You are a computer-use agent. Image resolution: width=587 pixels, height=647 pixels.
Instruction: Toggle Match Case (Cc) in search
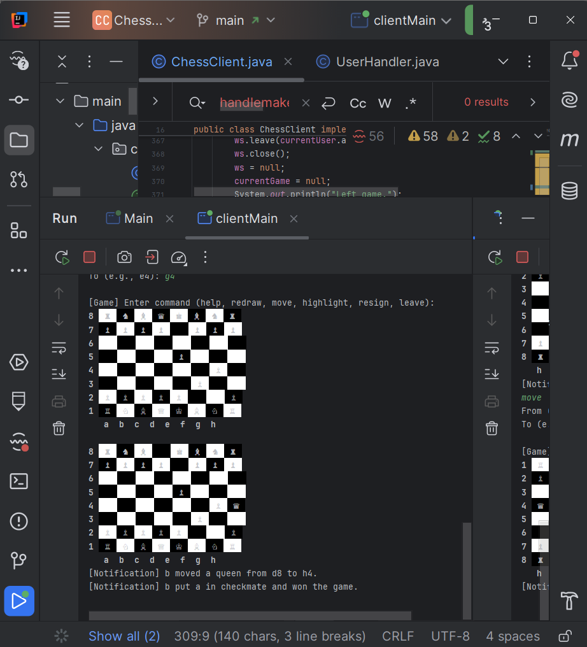click(x=358, y=103)
